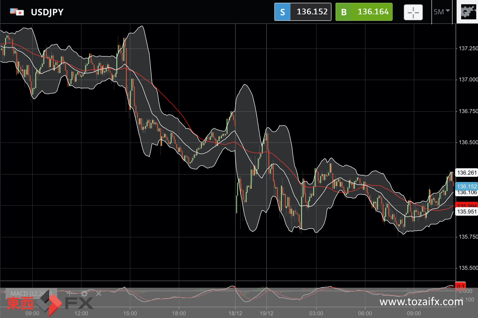The width and height of the screenshot is (478, 318).
Task: Open the USDJPY symbol name
Action: click(x=47, y=12)
